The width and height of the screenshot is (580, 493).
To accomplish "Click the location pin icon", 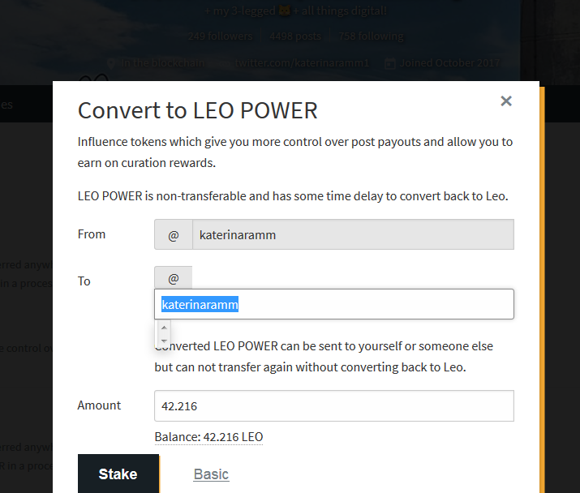I will click(x=110, y=63).
